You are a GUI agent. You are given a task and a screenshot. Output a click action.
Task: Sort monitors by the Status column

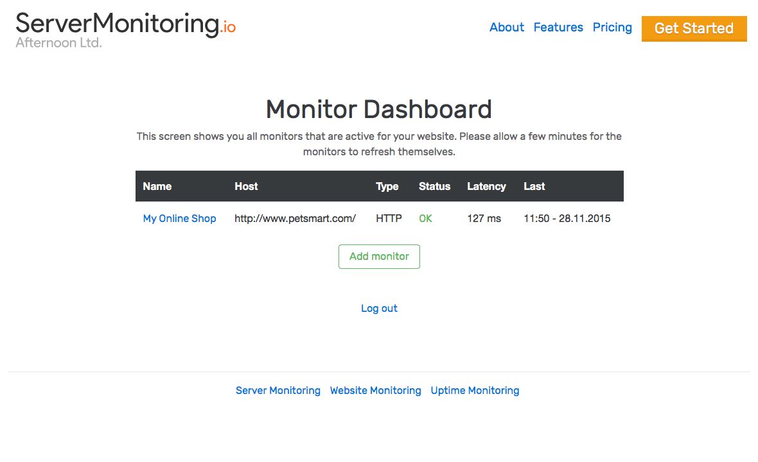434,186
